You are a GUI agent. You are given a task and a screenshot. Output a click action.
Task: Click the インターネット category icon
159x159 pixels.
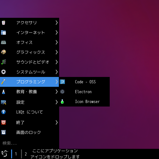pos(3,32)
